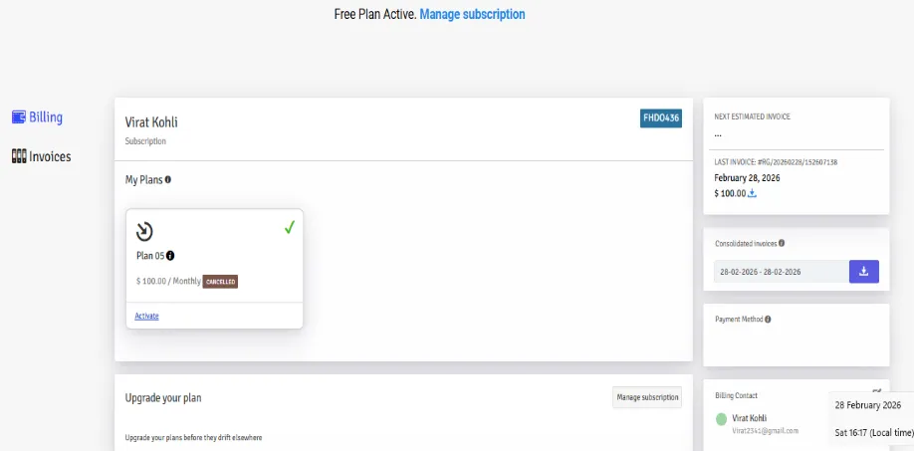Click the Invoices binders icon
914x451 pixels.
(x=19, y=156)
